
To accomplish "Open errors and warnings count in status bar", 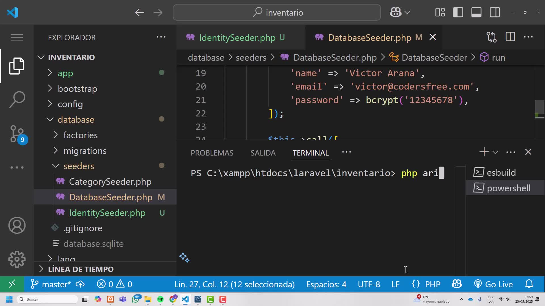I will [114, 284].
